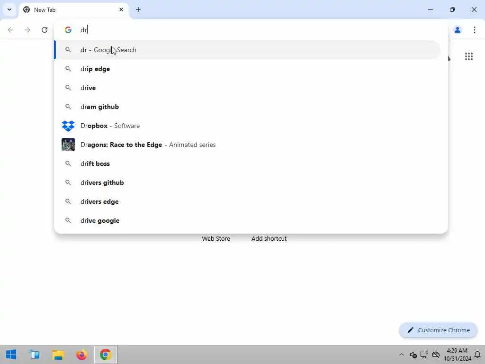Open the Web Store shortcut
This screenshot has height=364, width=485.
(216, 239)
